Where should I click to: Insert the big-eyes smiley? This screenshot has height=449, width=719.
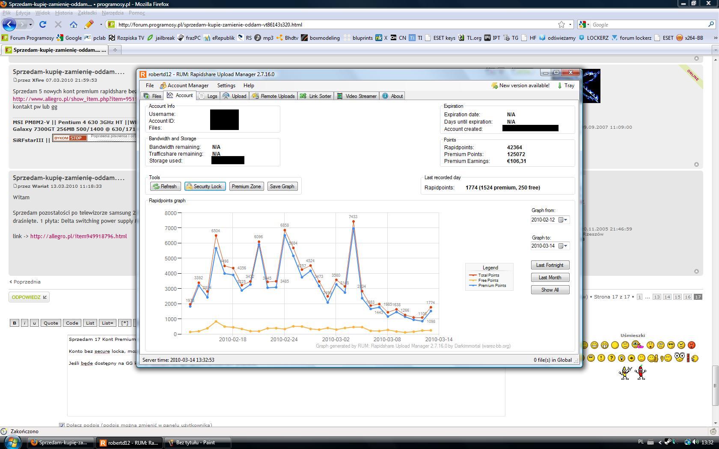coord(679,357)
